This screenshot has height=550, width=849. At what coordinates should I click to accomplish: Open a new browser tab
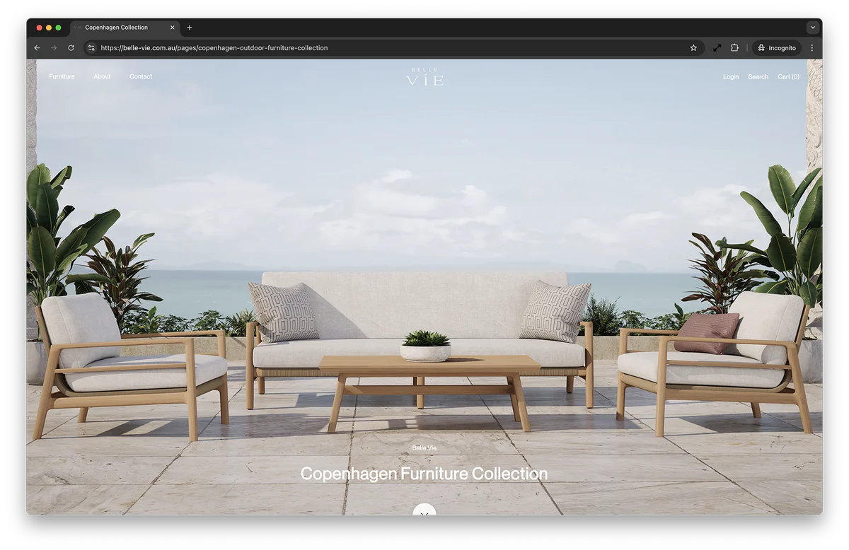(189, 28)
